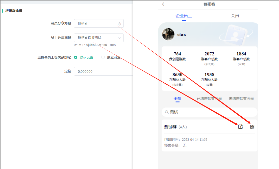Image resolution: width=279 pixels, height=169 pixels.
Task: Switch to the 会员 tab
Action: click(235, 16)
